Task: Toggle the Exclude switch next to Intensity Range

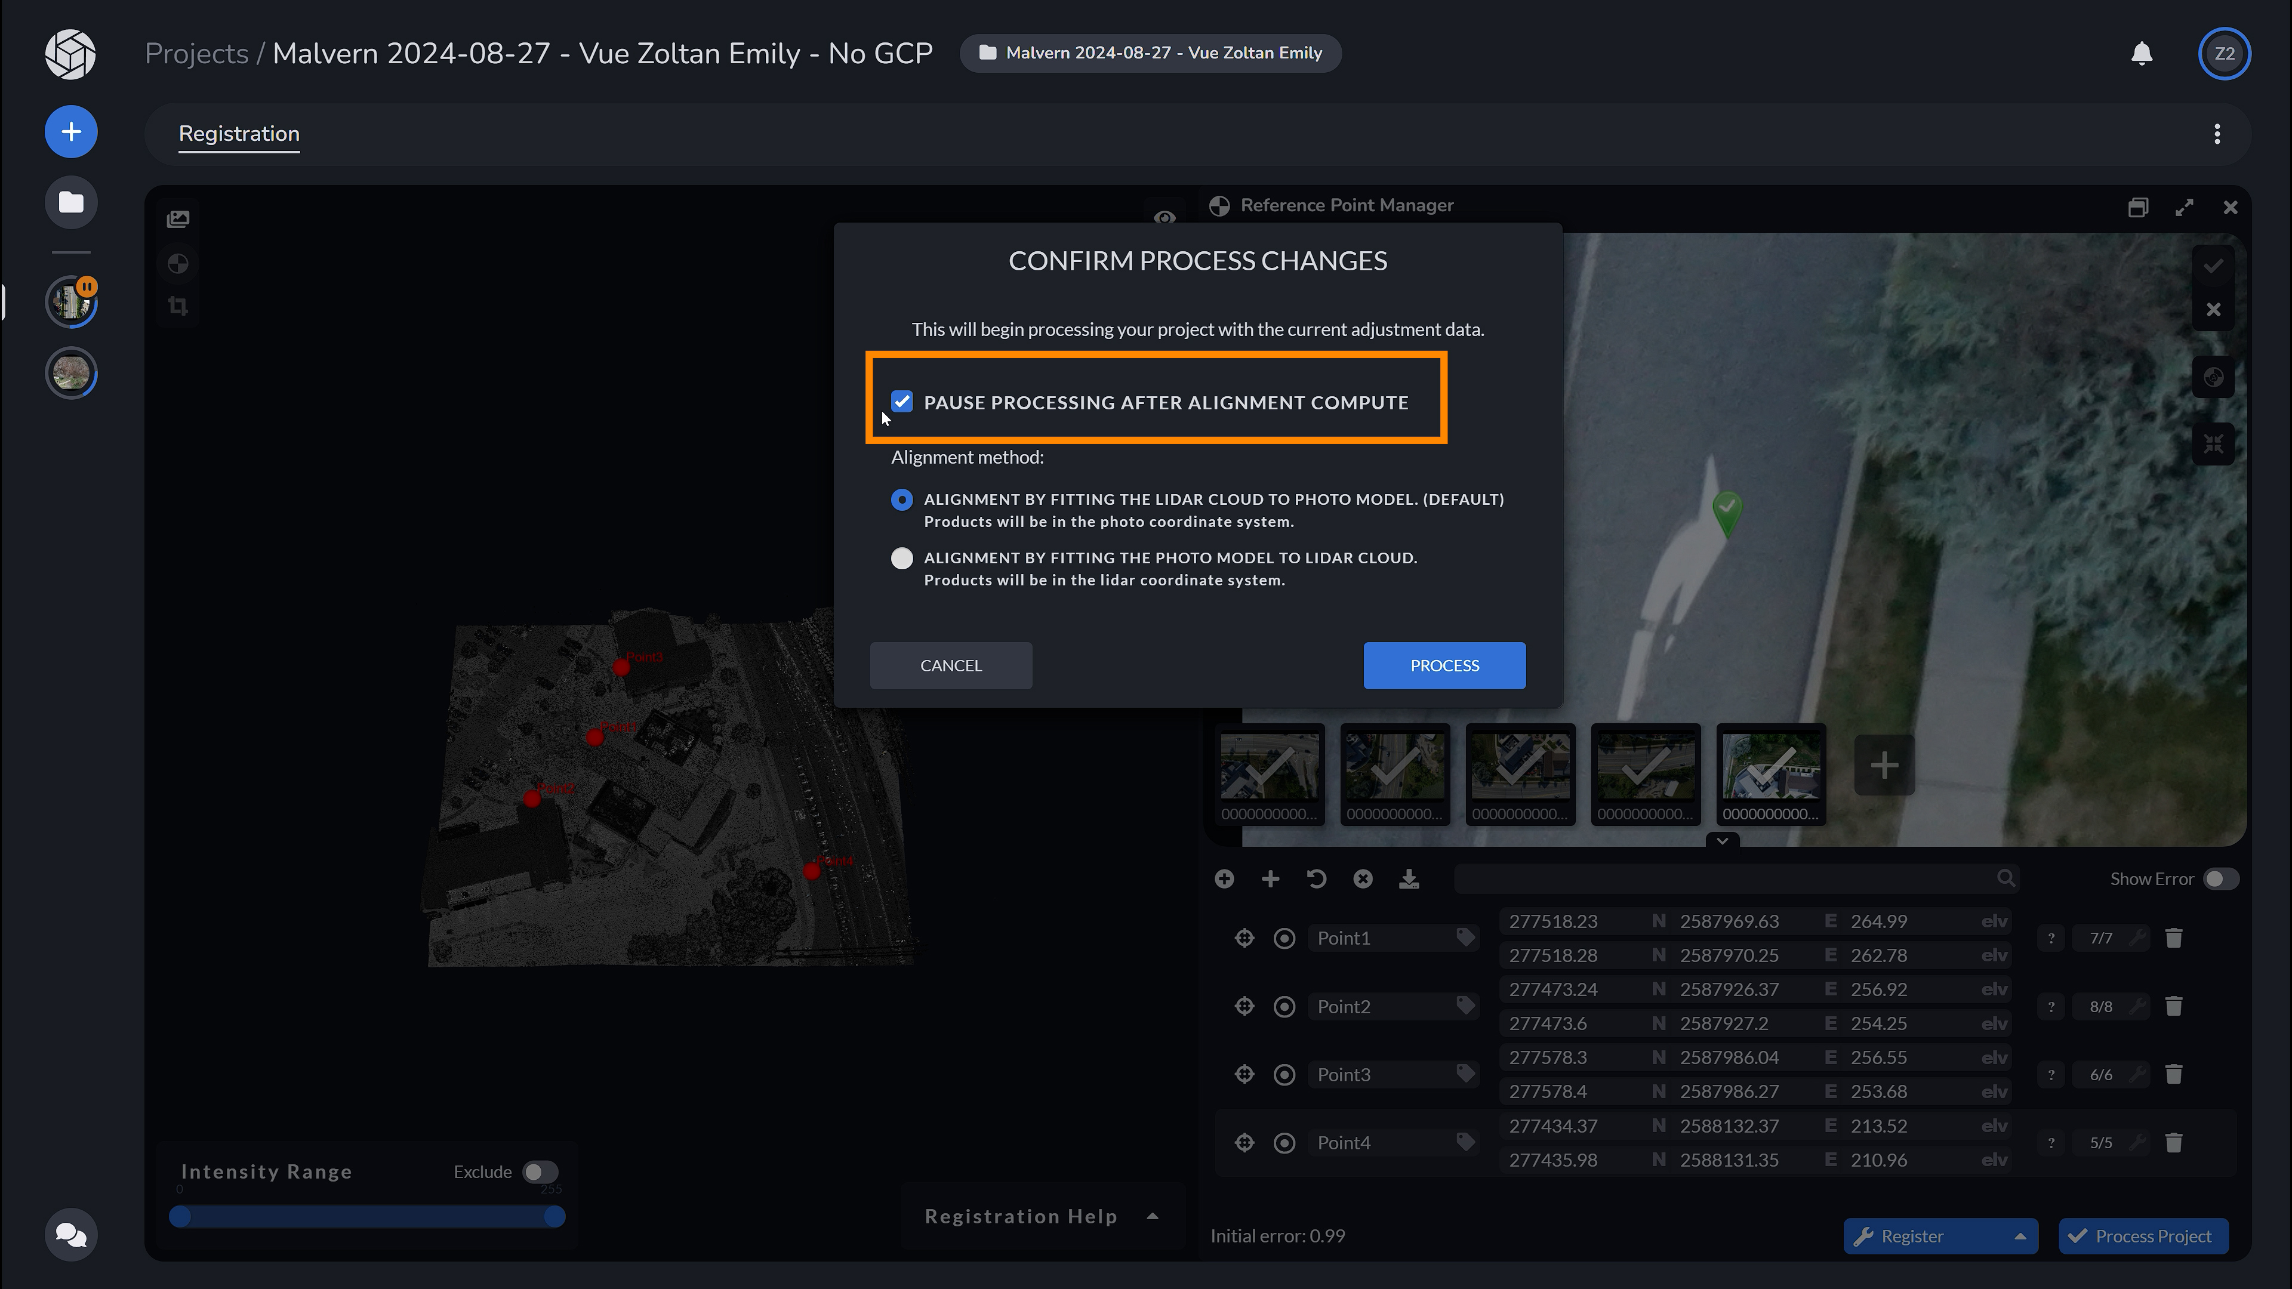Action: click(539, 1171)
